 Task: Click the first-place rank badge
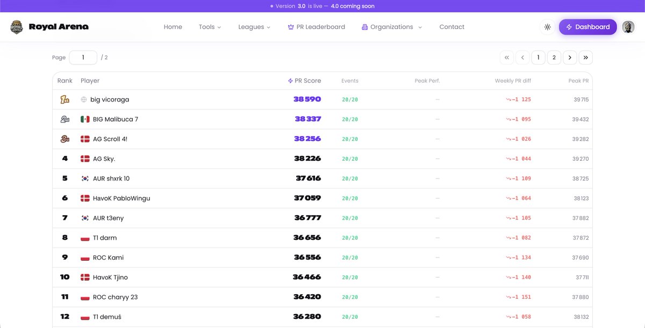click(x=64, y=99)
